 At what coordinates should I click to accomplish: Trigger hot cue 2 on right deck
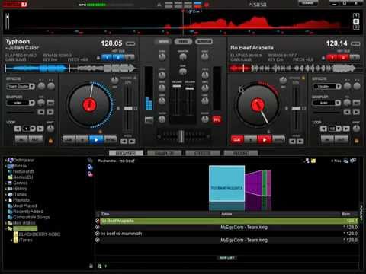tap(343, 58)
